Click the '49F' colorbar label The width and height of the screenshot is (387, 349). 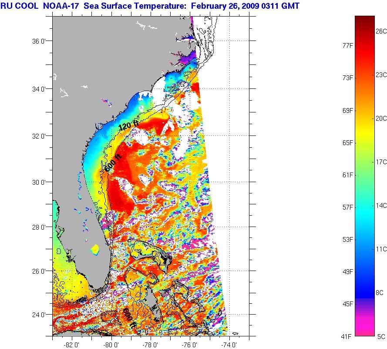coord(348,272)
